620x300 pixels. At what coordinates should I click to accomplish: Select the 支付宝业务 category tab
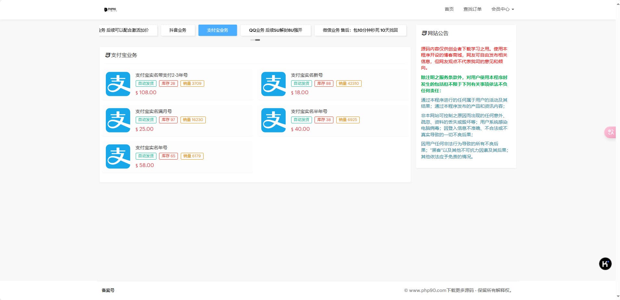[217, 30]
